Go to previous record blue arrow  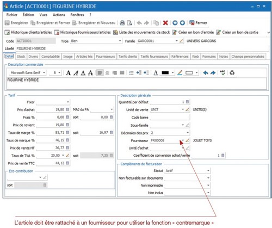coord(175,23)
